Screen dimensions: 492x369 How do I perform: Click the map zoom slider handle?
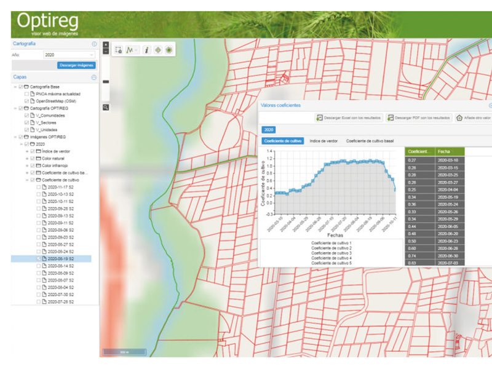point(106,81)
